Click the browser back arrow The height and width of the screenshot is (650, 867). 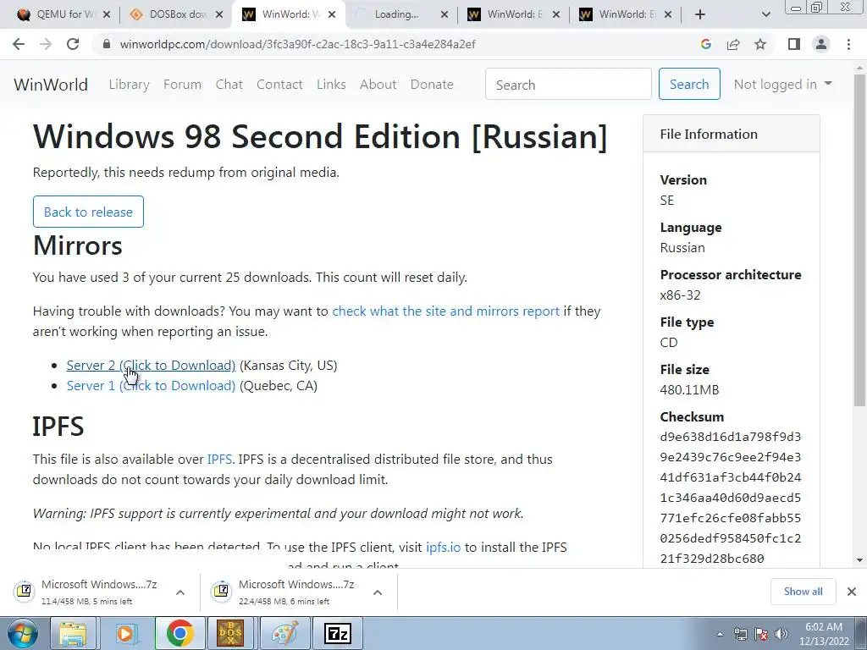click(19, 44)
